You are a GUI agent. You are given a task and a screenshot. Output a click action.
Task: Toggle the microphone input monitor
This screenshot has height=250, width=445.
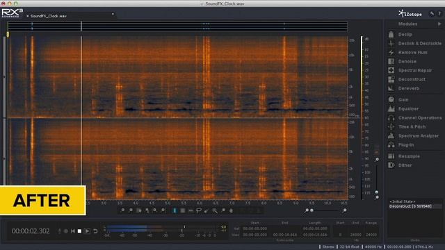(59, 231)
